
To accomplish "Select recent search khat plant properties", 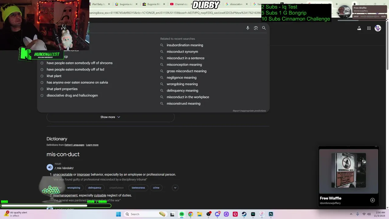I will [x=62, y=89].
